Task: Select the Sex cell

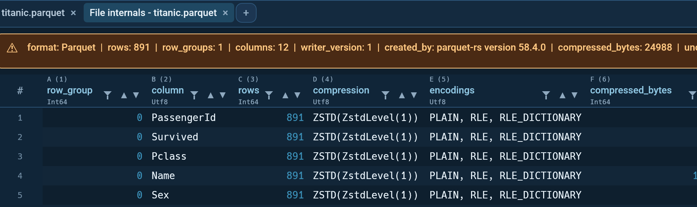Action: tap(160, 195)
